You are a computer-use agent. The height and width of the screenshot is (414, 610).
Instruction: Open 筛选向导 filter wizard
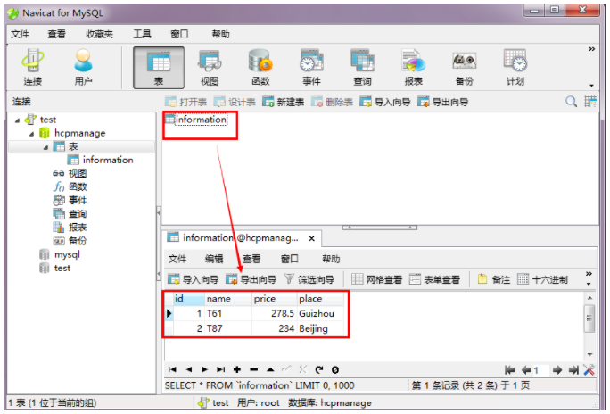(x=309, y=279)
